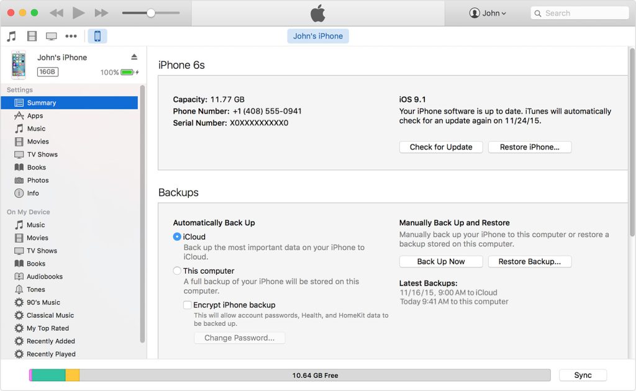Open the Photos section in sidebar
The height and width of the screenshot is (391, 636).
tap(39, 180)
